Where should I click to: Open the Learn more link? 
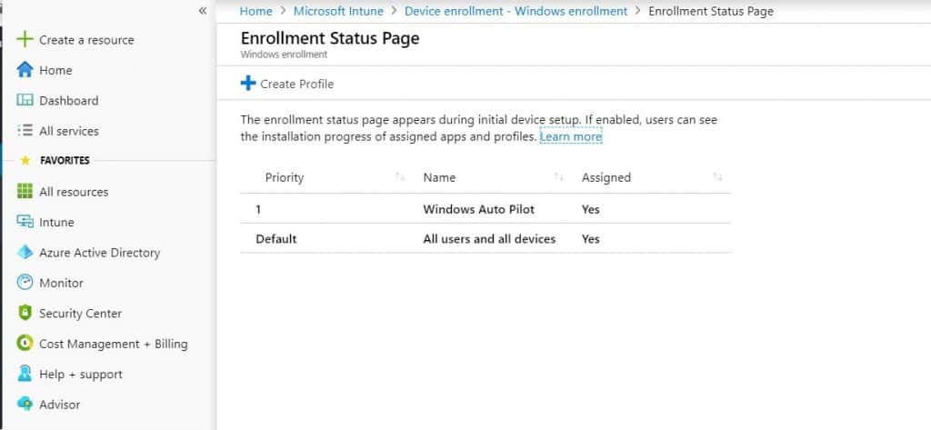[x=571, y=136]
